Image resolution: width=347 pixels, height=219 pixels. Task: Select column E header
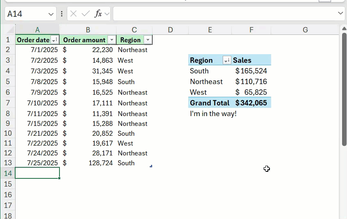click(210, 30)
